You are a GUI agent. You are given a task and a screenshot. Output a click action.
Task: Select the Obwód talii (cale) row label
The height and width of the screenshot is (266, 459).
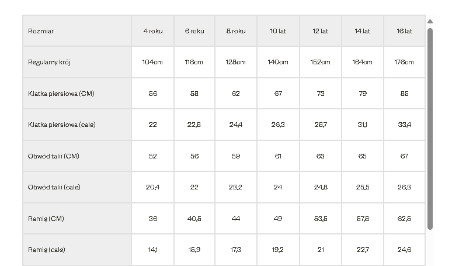[x=54, y=187]
